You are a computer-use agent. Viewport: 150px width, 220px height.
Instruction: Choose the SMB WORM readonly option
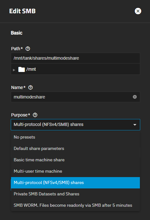pos(75,205)
